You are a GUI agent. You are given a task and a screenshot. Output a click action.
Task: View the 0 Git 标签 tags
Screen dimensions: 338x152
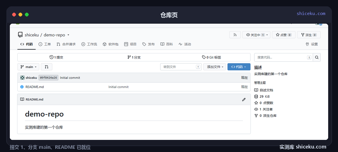coord(212,57)
